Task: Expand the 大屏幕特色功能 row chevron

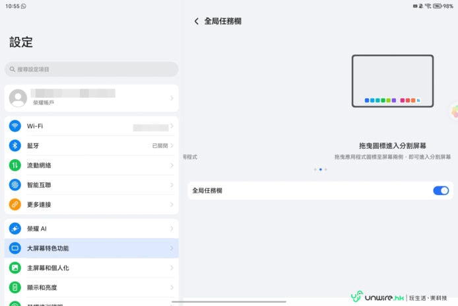Action: (x=172, y=249)
